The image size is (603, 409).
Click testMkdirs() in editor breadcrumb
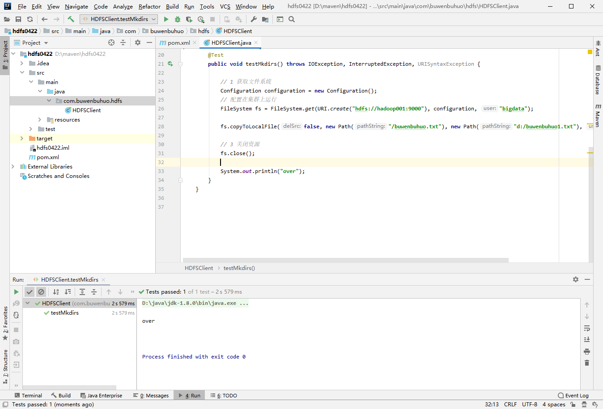click(239, 268)
